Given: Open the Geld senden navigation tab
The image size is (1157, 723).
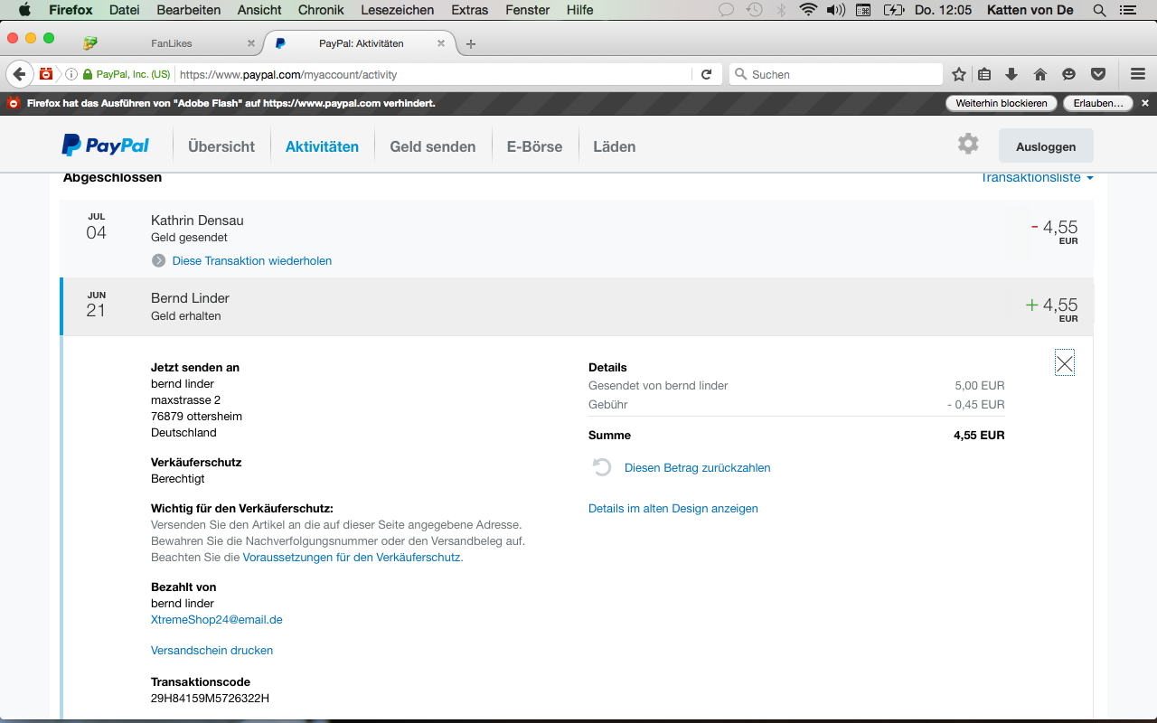Looking at the screenshot, I should pyautogui.click(x=432, y=146).
